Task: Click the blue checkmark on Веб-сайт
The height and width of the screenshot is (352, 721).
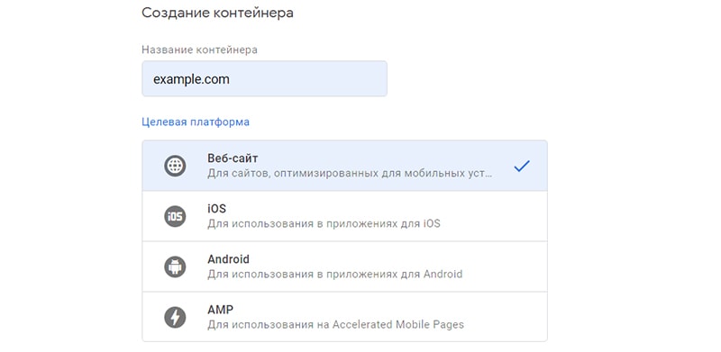Action: [522, 166]
